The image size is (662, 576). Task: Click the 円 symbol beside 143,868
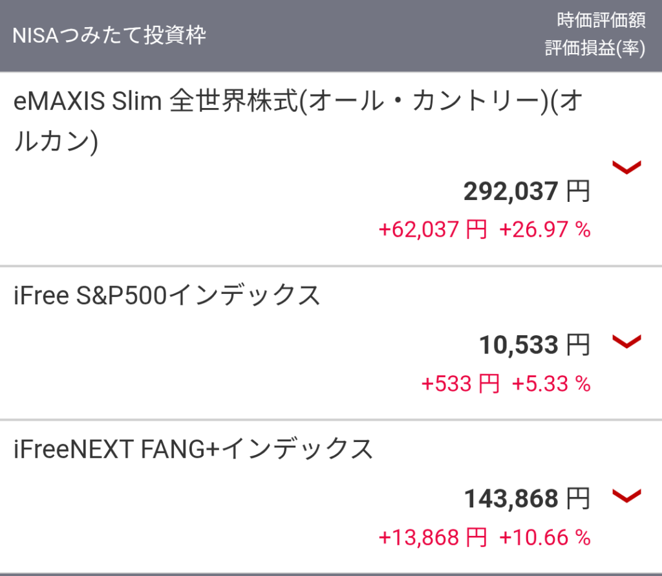point(578,499)
